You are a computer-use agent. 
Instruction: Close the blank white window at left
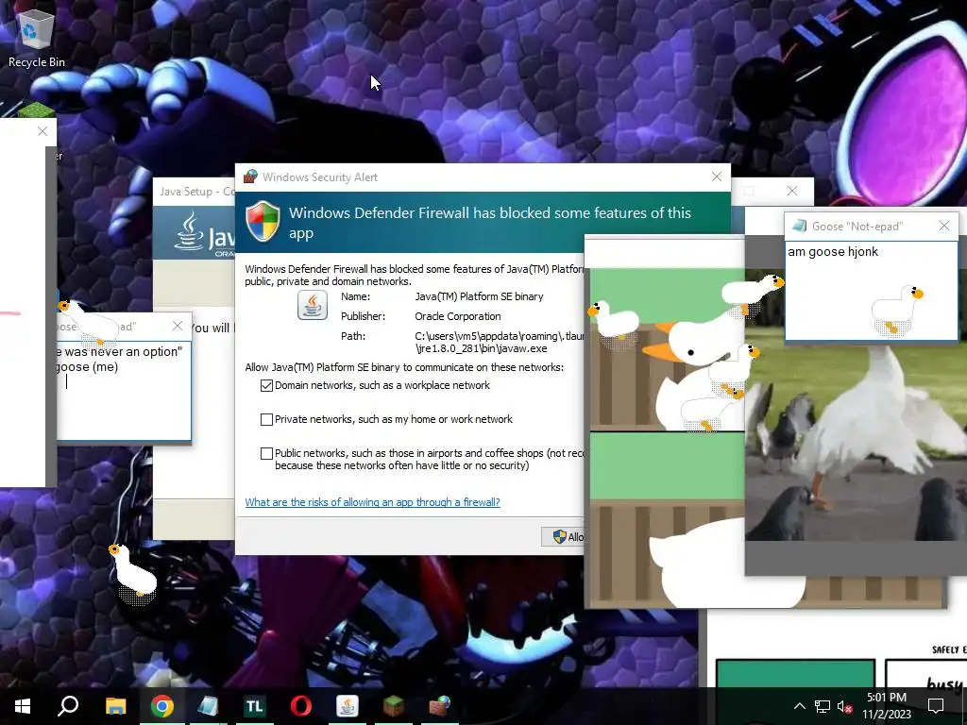pyautogui.click(x=42, y=130)
